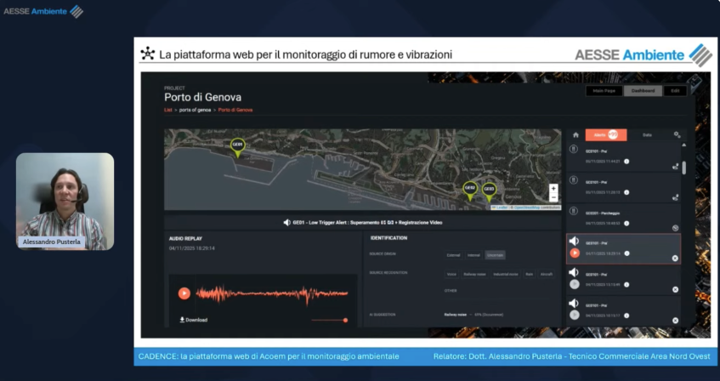Tag source recognition as Industrial noise
Viewport: 720px width, 381px height.
coord(506,274)
